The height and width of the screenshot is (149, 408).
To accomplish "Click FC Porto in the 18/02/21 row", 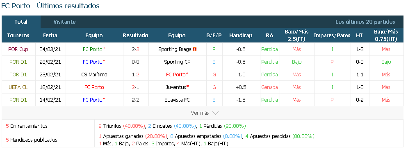I will click(94, 87).
